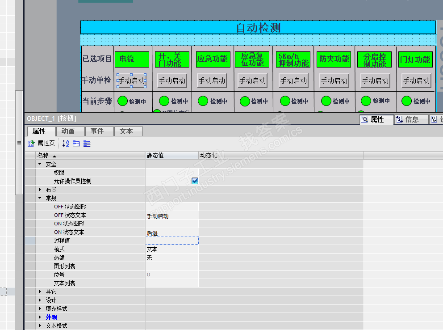Screen dimensions: 443x330
Task: Click the 信息 info tab icon
Action: click(x=399, y=119)
